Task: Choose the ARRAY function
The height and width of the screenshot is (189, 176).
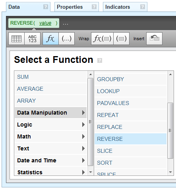Action: coord(50,101)
